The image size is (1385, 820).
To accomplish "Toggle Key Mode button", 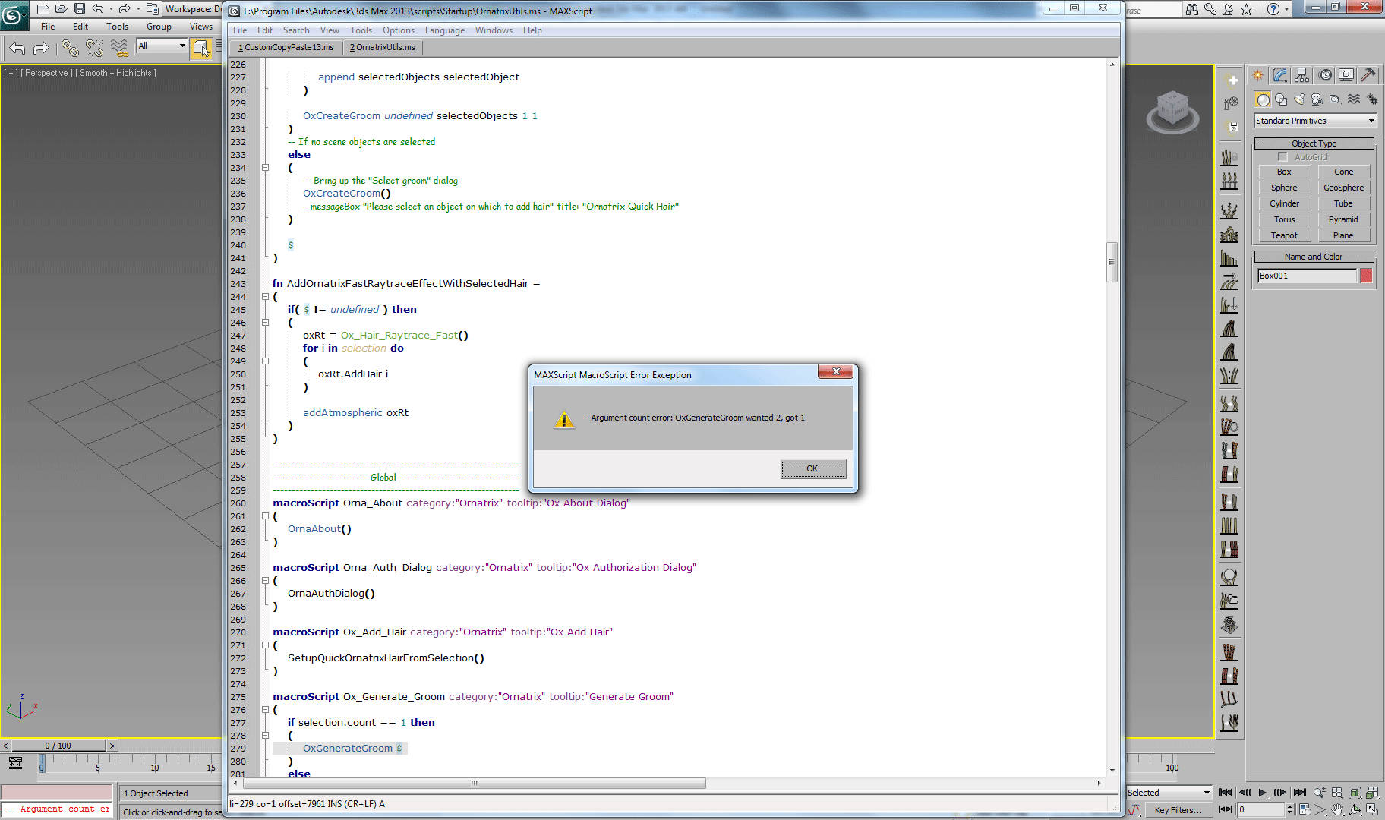I will 1225,810.
